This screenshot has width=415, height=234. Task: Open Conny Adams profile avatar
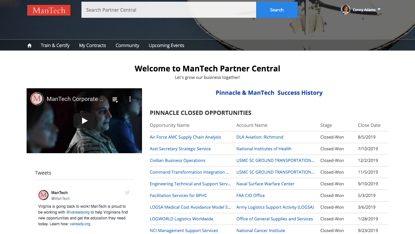click(x=346, y=10)
